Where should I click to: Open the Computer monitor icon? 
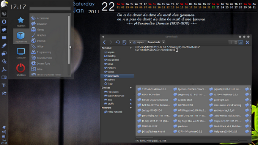click(x=21, y=53)
